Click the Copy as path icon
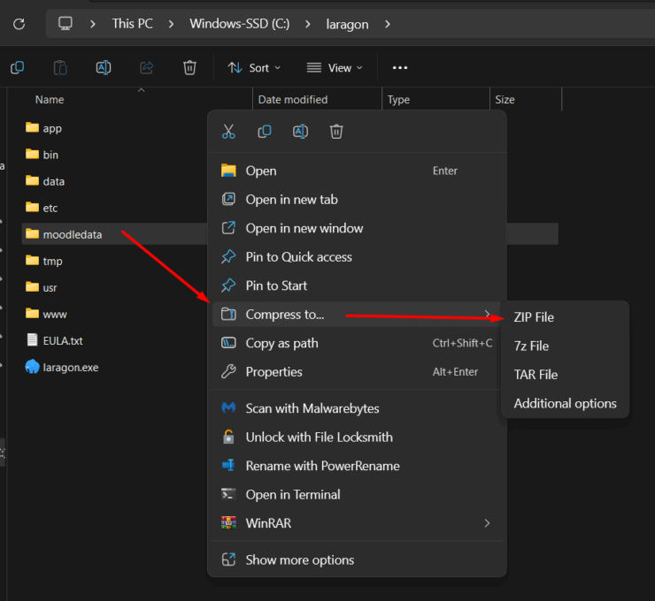Viewport: 655px width, 601px height. 228,343
